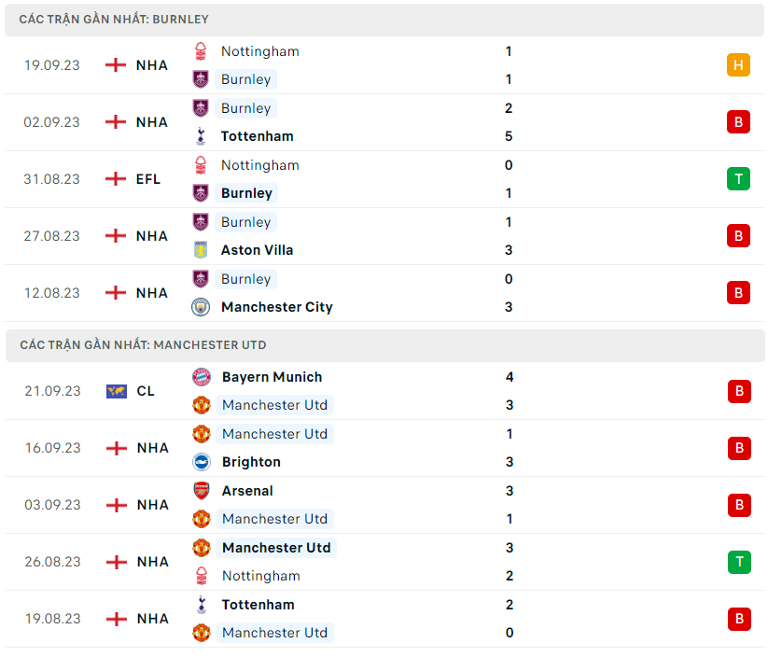
Task: Click Burnley recent matches section header
Action: [114, 19]
